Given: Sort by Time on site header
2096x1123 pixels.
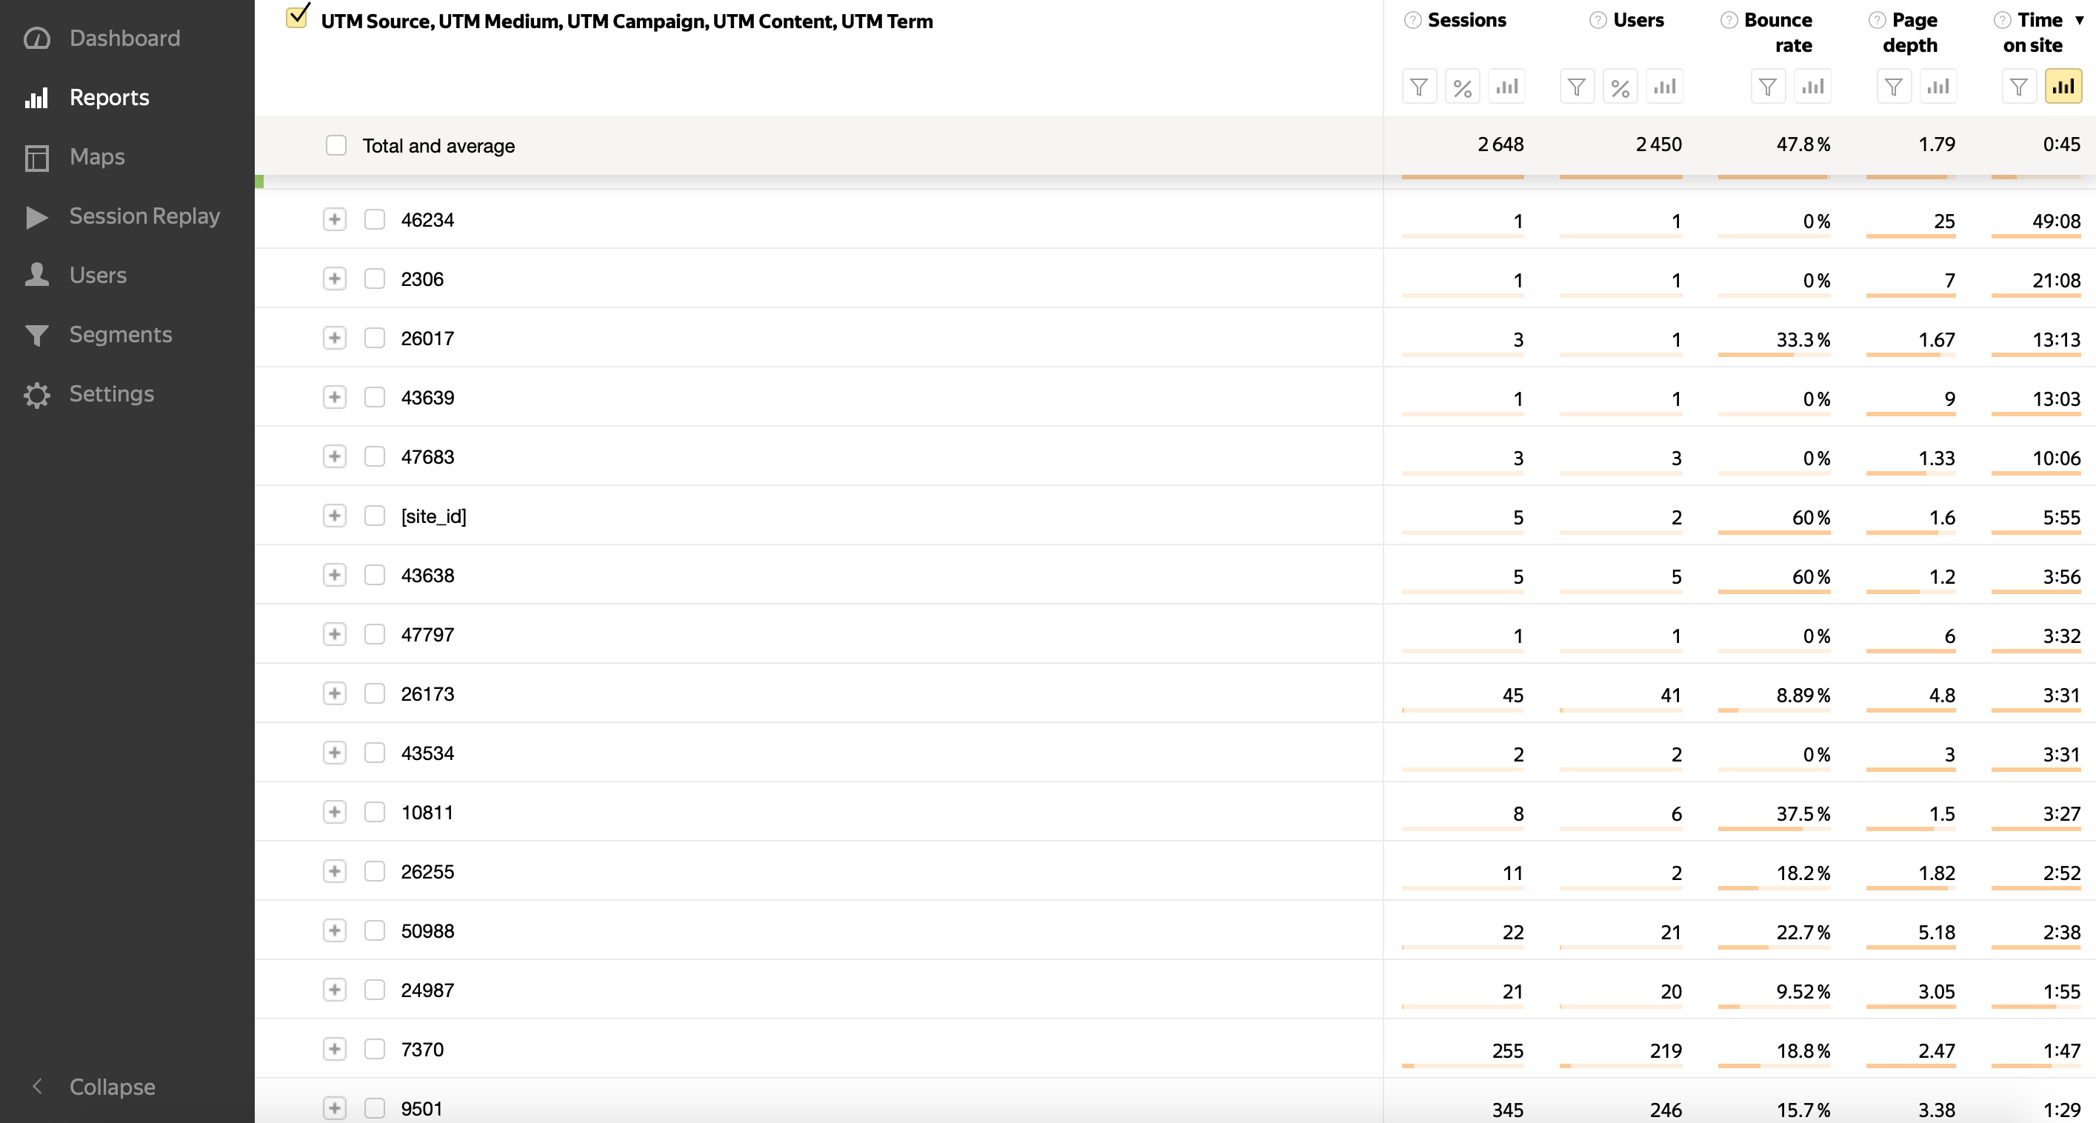Looking at the screenshot, I should pos(2032,33).
